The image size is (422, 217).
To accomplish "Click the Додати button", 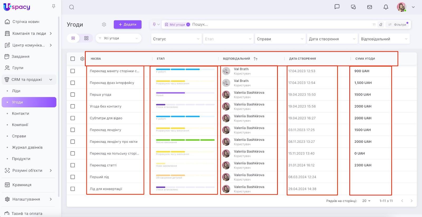I will coord(128,24).
